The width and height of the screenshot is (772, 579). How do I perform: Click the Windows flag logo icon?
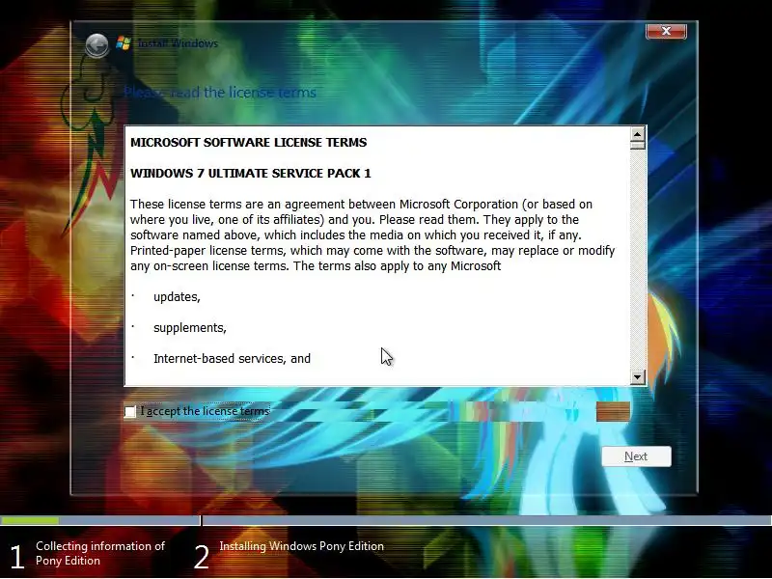pos(124,43)
